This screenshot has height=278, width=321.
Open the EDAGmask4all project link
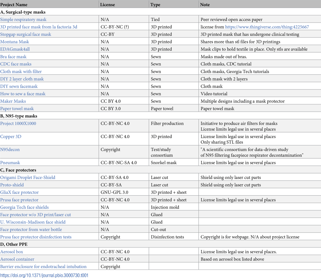click(x=15, y=49)
